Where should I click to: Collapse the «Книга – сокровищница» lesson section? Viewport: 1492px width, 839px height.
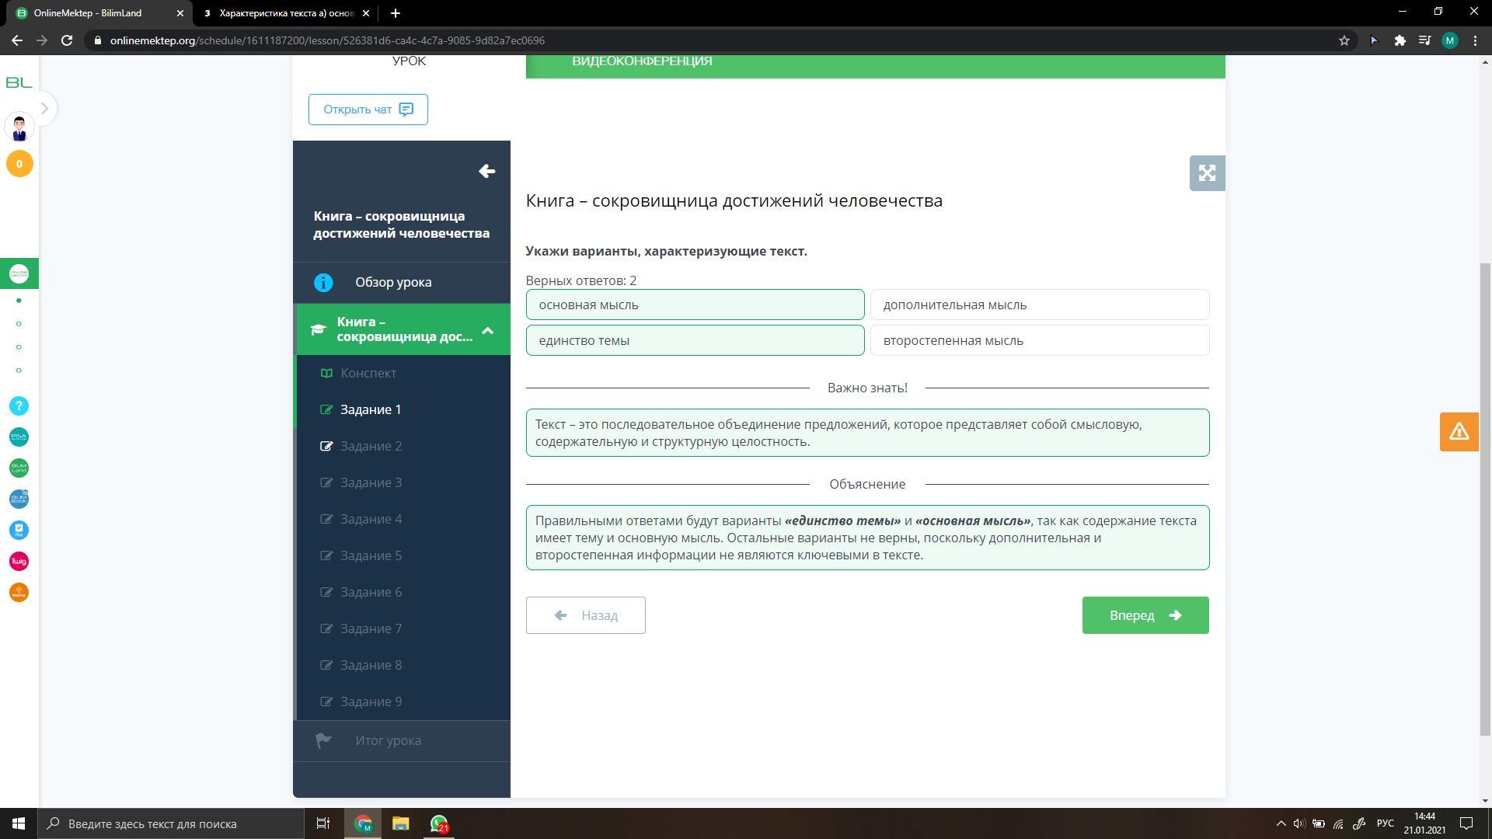pos(487,330)
